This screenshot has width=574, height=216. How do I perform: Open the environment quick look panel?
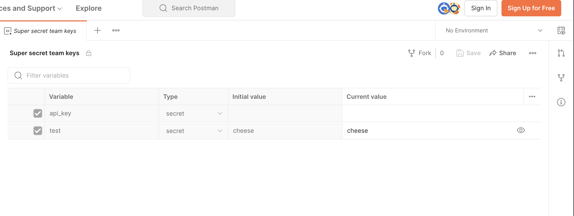pyautogui.click(x=561, y=30)
